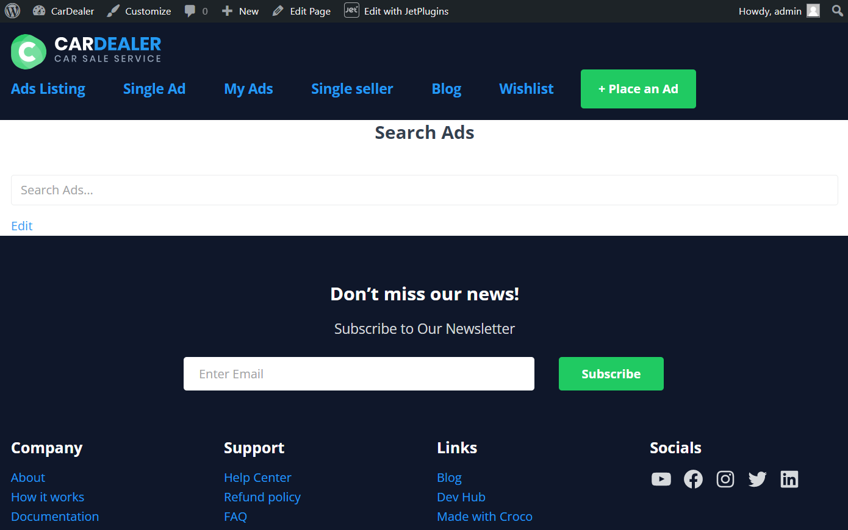Screen dimensions: 848x530
Task: Open the Instagram social icon
Action: [x=725, y=479]
